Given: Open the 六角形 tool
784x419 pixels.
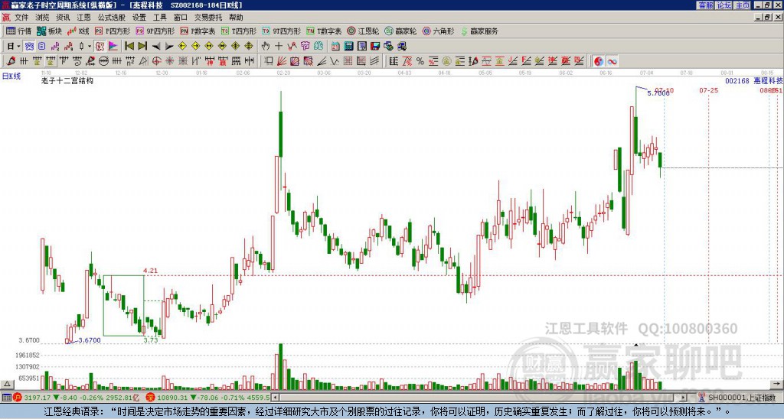Looking at the screenshot, I should (x=439, y=31).
